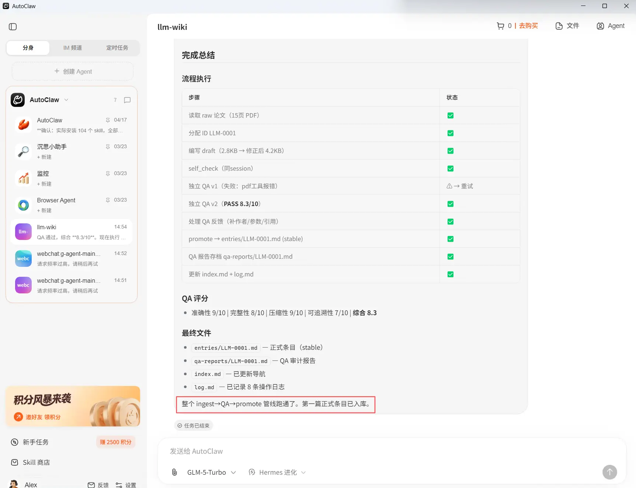The image size is (636, 488).
Task: Open new chat bubble icon beside AutoClaw
Action: pyautogui.click(x=128, y=100)
